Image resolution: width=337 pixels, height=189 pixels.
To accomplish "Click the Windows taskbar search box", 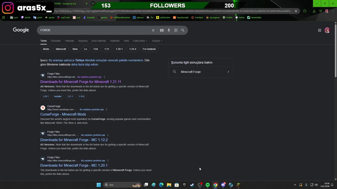I will coord(123,185).
